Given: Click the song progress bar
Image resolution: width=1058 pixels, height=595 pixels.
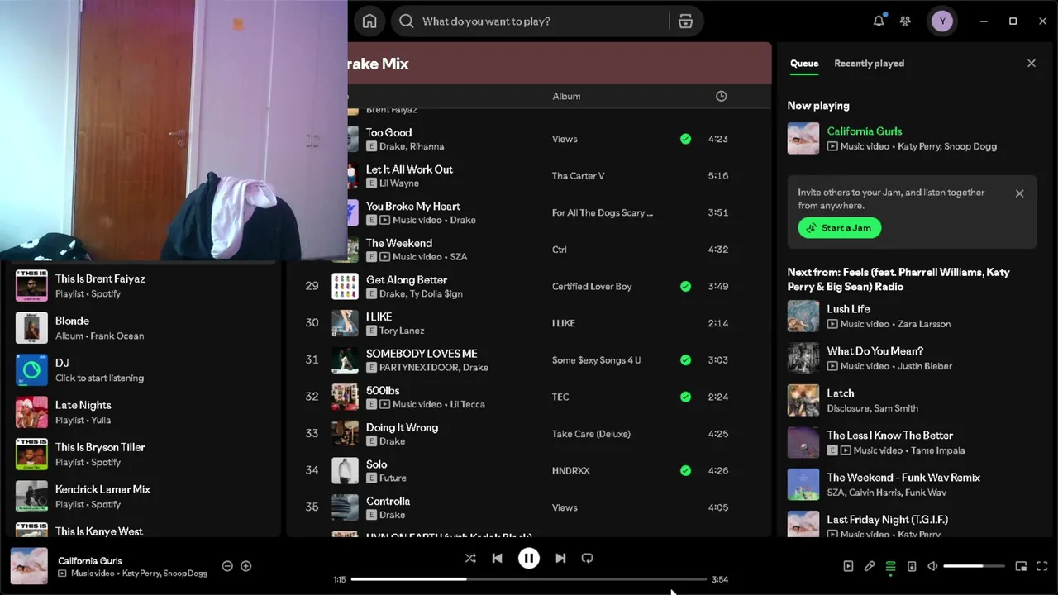Looking at the screenshot, I should (529, 579).
